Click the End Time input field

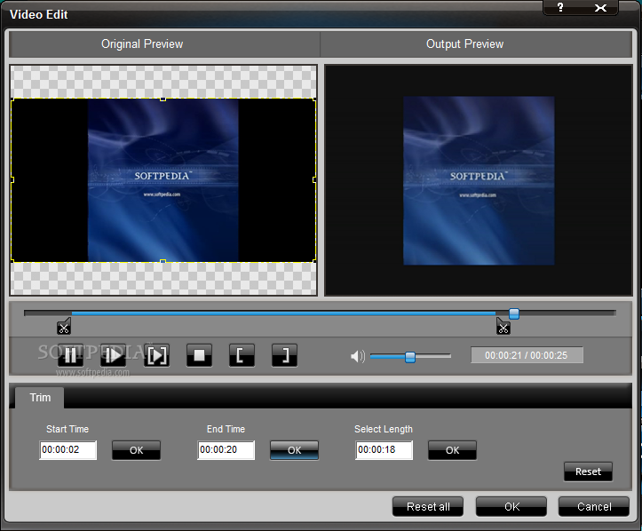[x=226, y=450]
